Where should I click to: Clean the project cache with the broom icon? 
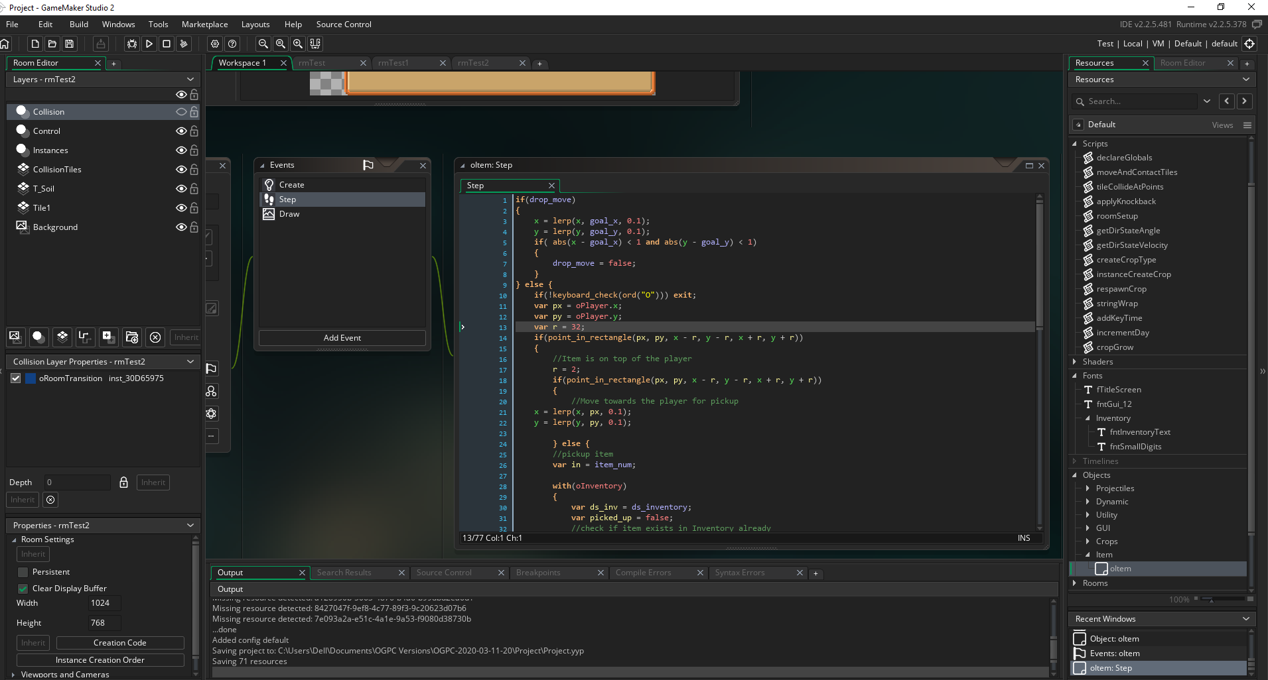184,44
